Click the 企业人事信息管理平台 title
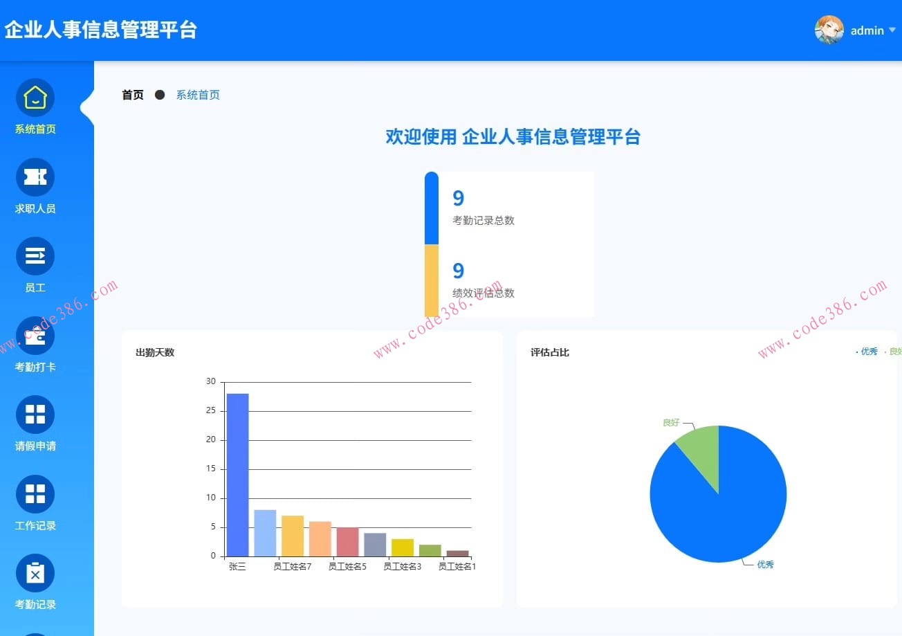 101,30
